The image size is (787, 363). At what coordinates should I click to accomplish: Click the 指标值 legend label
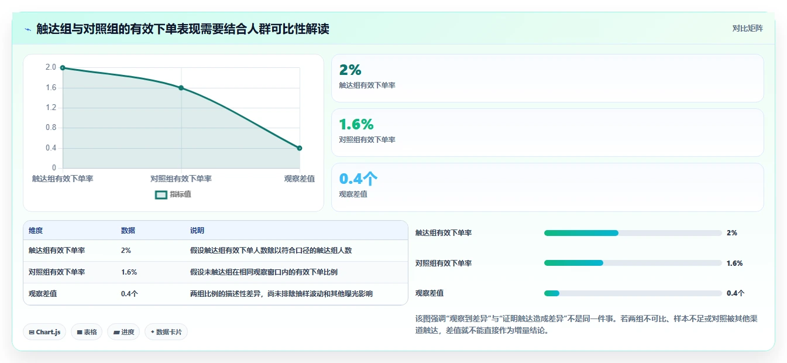(180, 195)
